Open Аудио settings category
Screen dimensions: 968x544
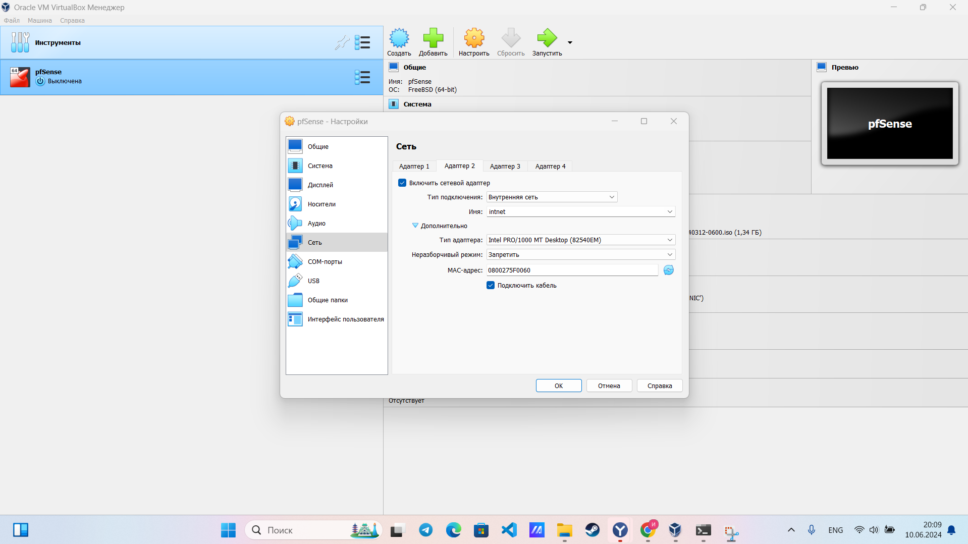337,223
